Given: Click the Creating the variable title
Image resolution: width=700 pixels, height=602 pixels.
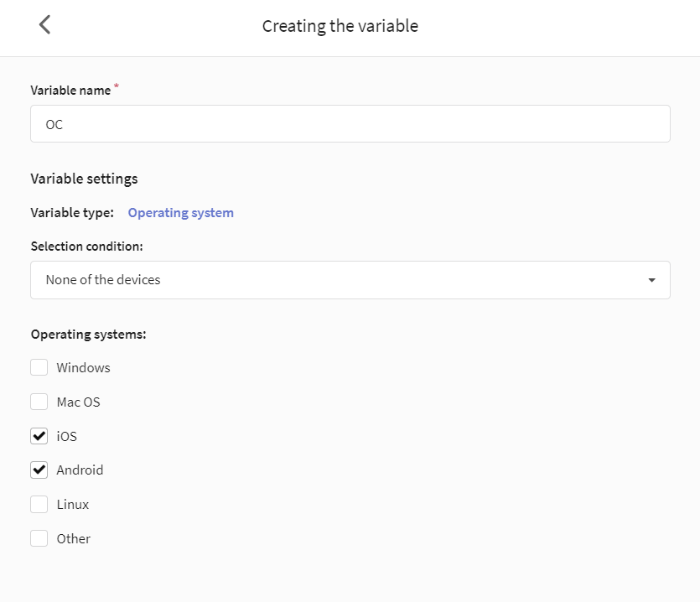Looking at the screenshot, I should pos(340,26).
